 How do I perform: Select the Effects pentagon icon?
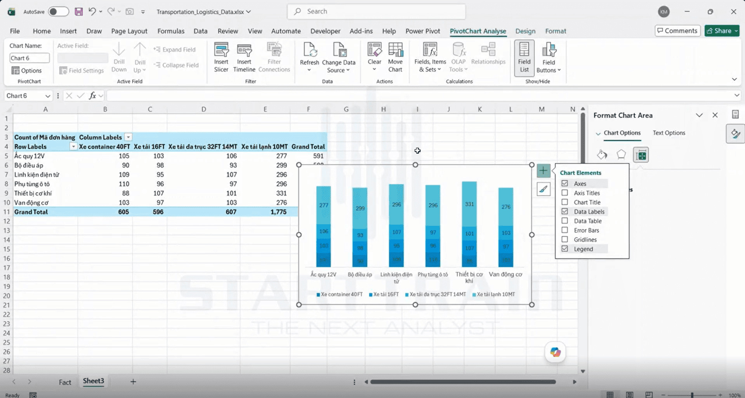coord(621,155)
